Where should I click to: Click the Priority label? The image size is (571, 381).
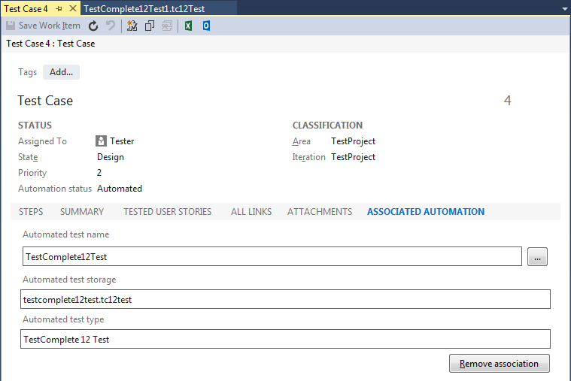pyautogui.click(x=32, y=173)
